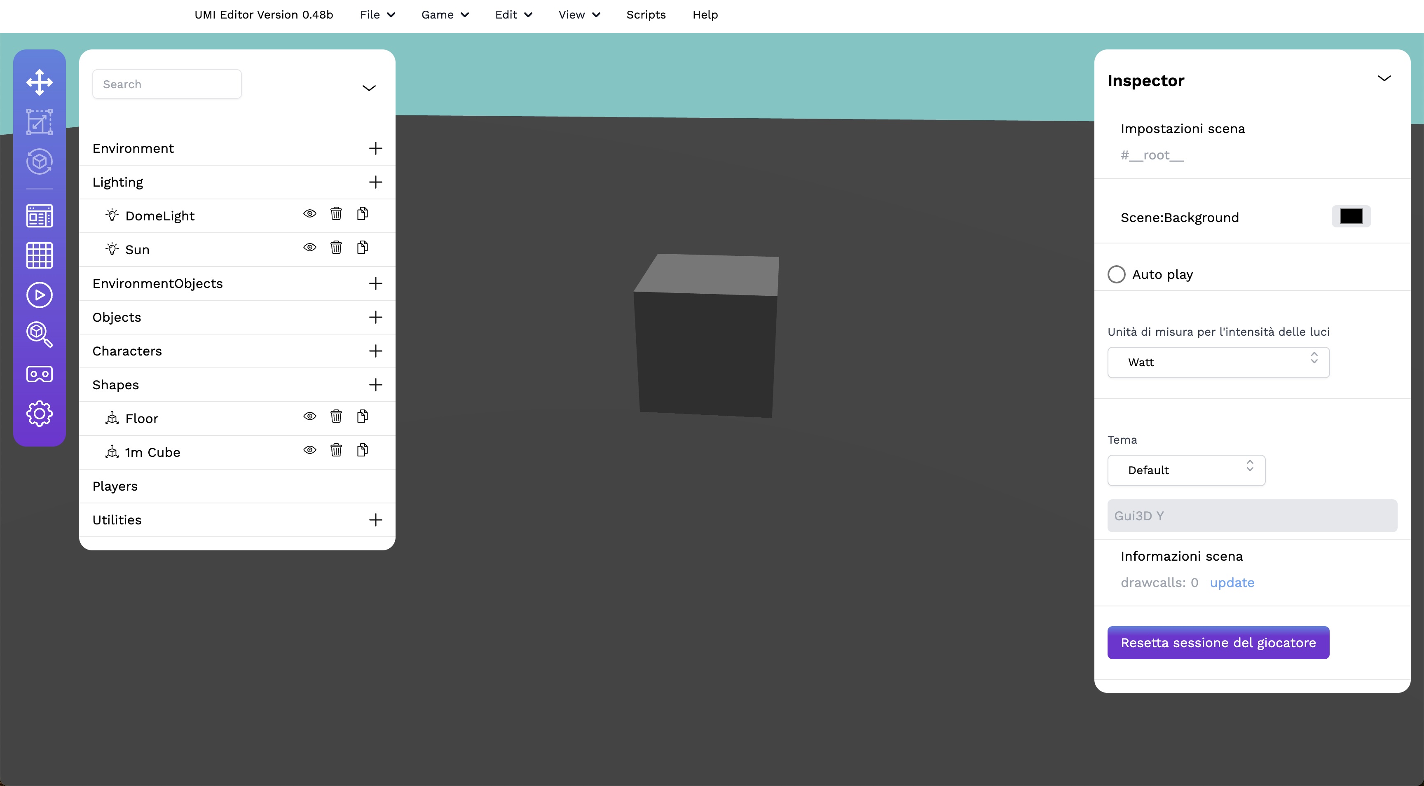
Task: Select the move/translate tool in left toolbar
Action: coord(39,82)
